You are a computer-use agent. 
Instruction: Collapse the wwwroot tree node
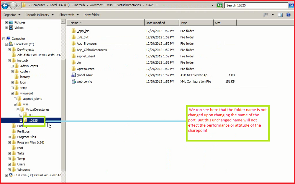point(12,93)
